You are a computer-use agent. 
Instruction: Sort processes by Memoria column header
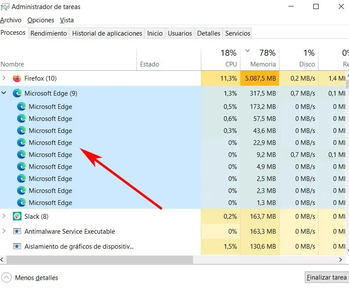[263, 64]
